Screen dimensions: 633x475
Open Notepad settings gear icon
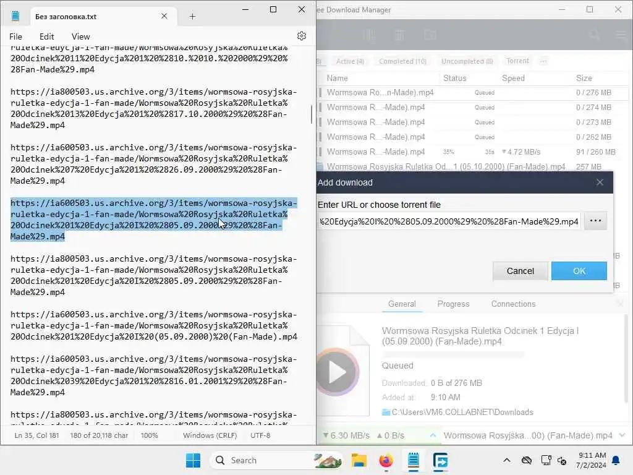[x=301, y=36]
